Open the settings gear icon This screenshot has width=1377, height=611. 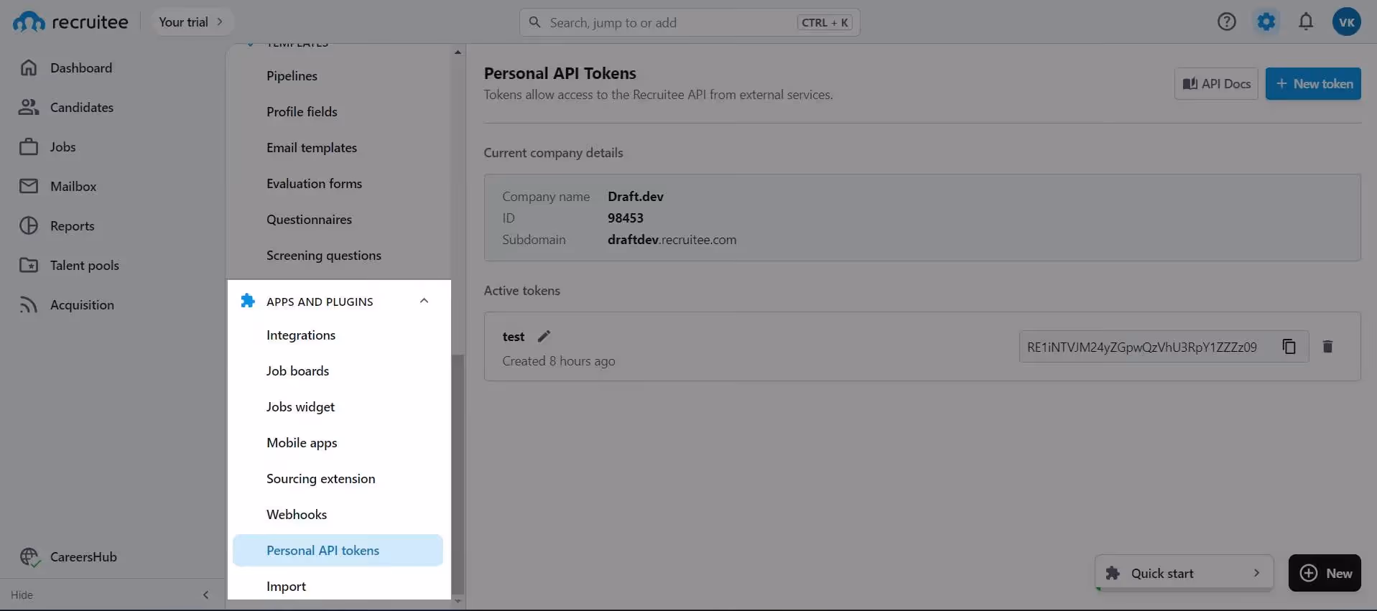pyautogui.click(x=1266, y=22)
